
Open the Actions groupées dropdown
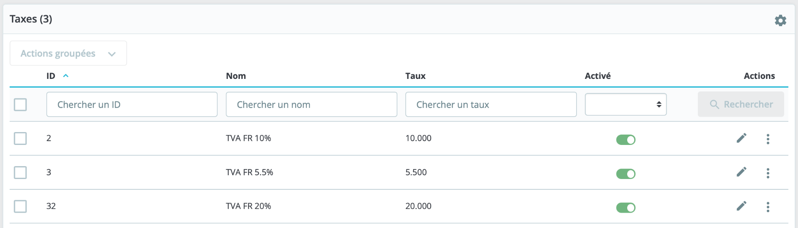click(68, 53)
